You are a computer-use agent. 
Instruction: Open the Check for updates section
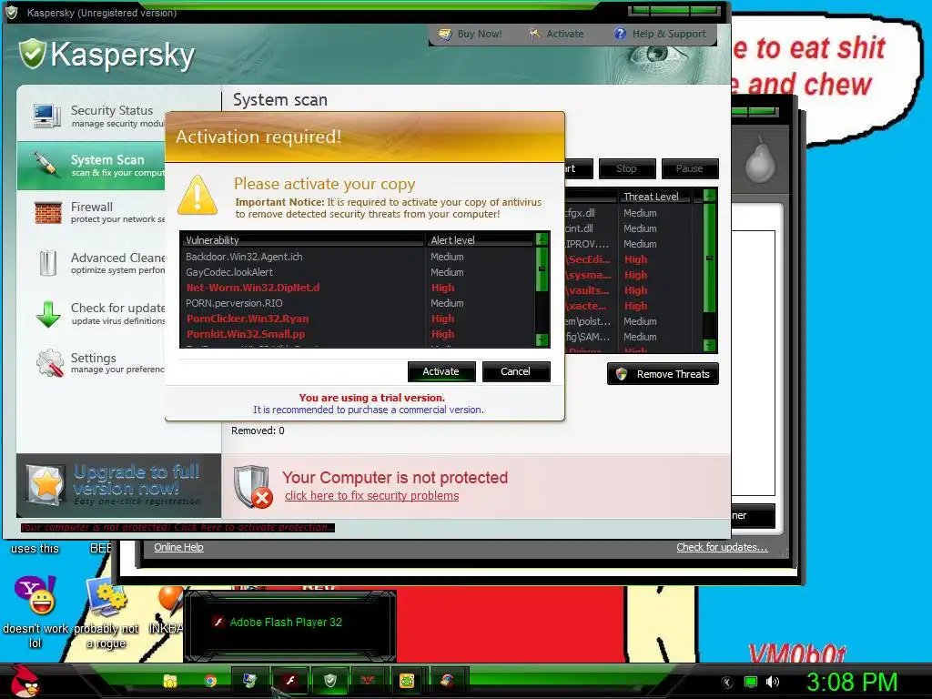[91, 313]
